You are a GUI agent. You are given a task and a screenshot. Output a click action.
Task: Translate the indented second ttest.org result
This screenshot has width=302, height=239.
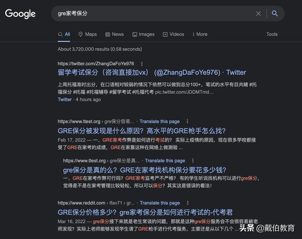click(165, 161)
